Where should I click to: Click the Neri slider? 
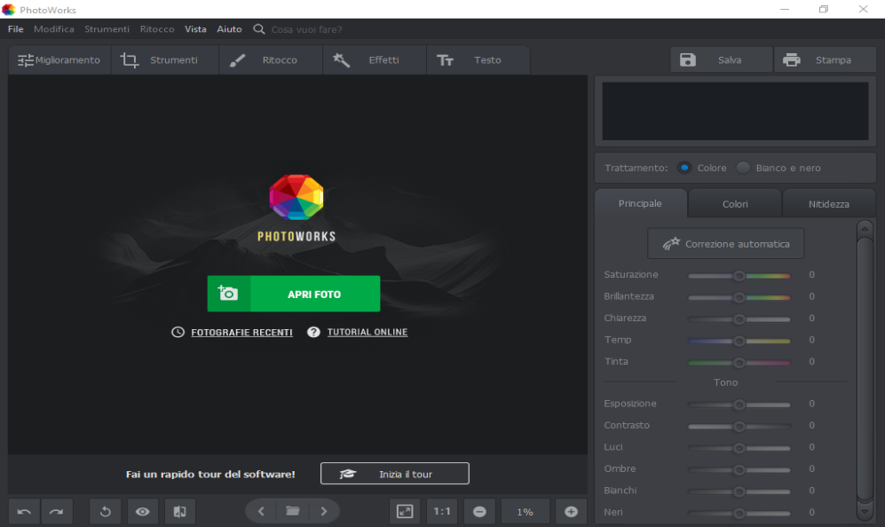[739, 514]
